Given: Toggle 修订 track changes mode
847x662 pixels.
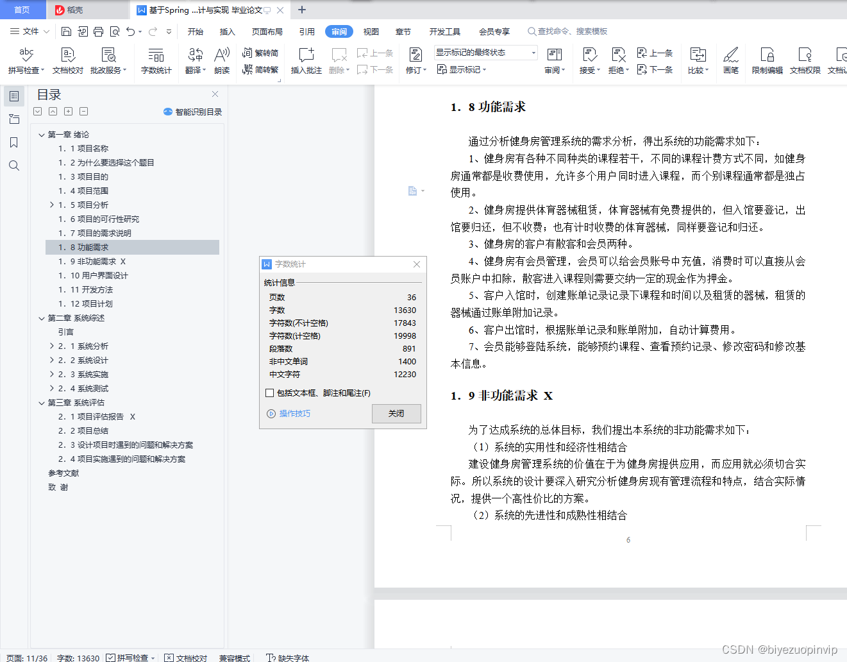Looking at the screenshot, I should [414, 61].
